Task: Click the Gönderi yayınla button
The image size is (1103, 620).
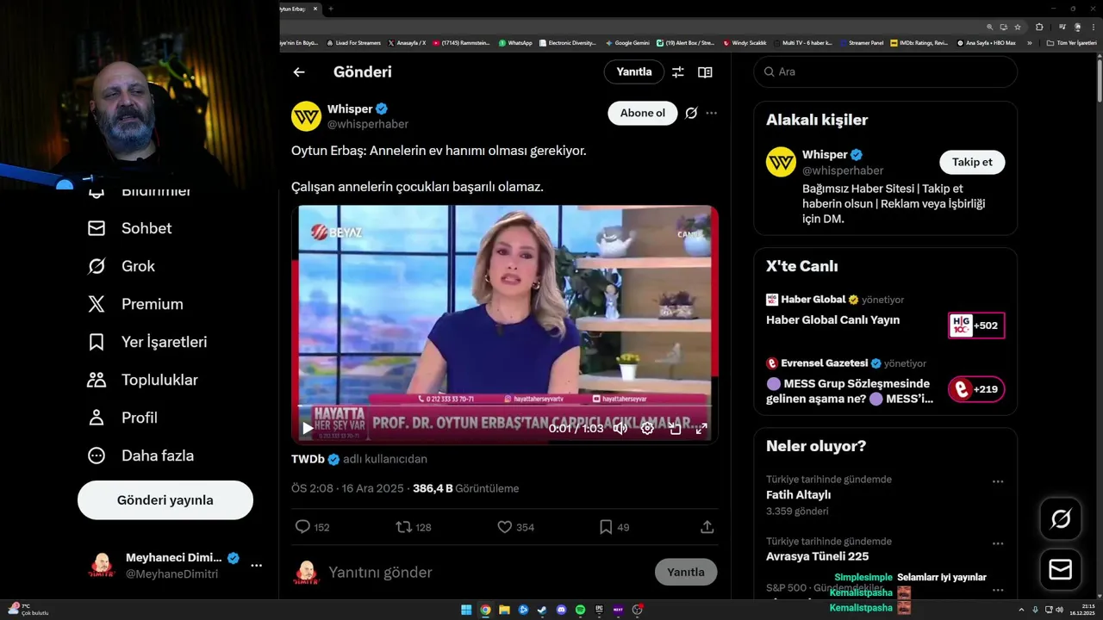Action: click(x=165, y=500)
